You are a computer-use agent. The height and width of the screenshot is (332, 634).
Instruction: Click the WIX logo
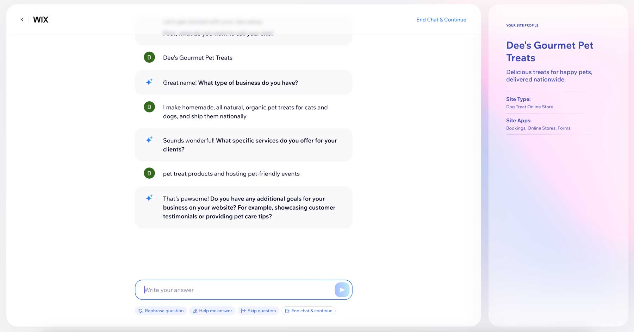click(x=41, y=19)
